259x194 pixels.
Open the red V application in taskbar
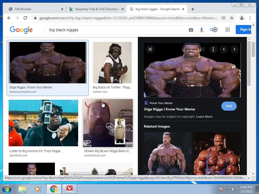point(70,189)
